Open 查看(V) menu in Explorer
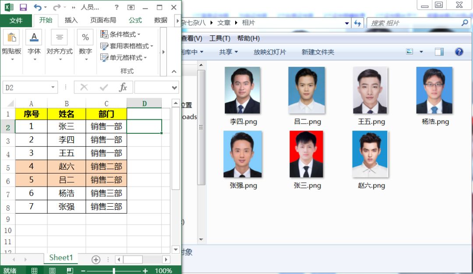 [192, 38]
